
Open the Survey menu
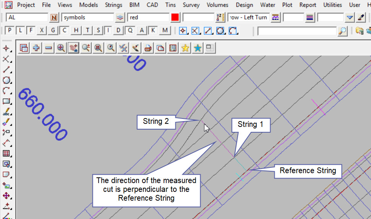pos(191,5)
